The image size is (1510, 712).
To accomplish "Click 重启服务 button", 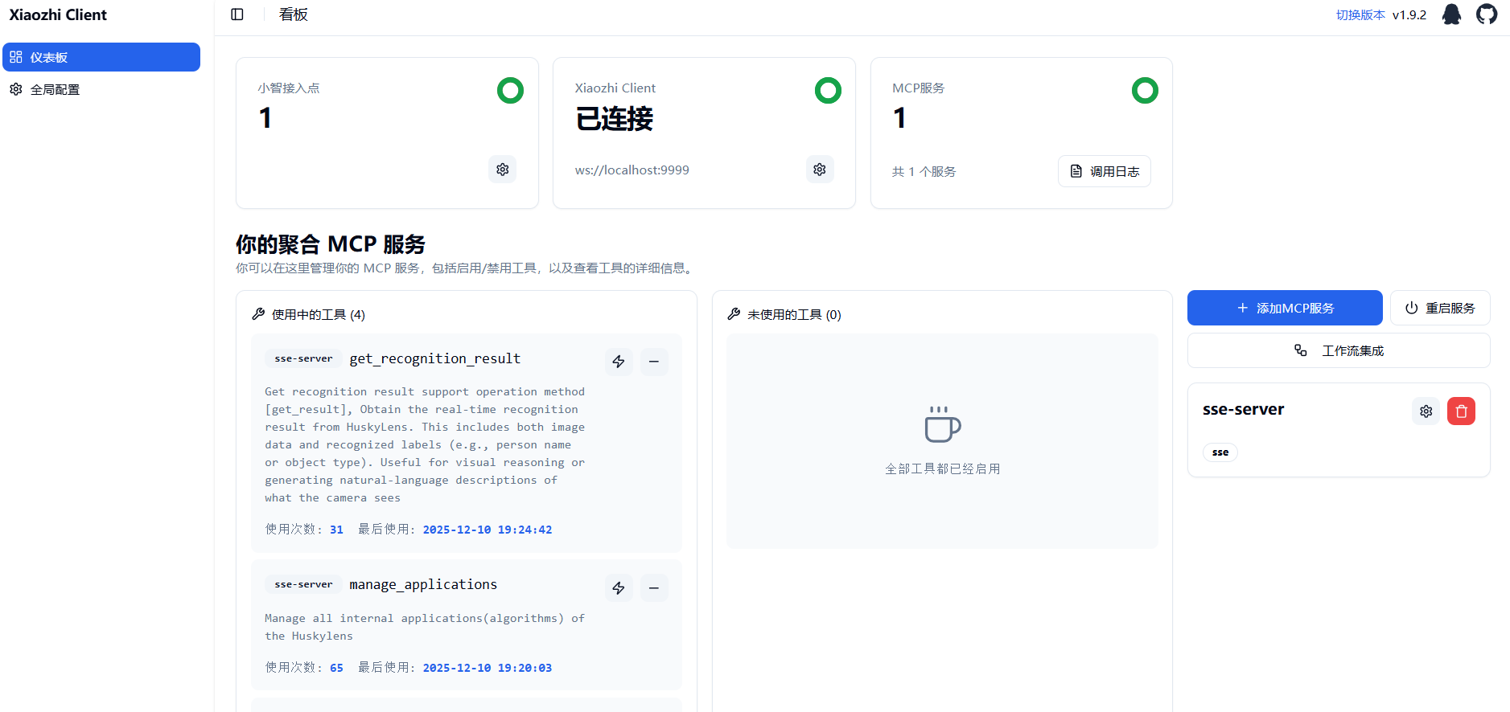I will click(1440, 308).
